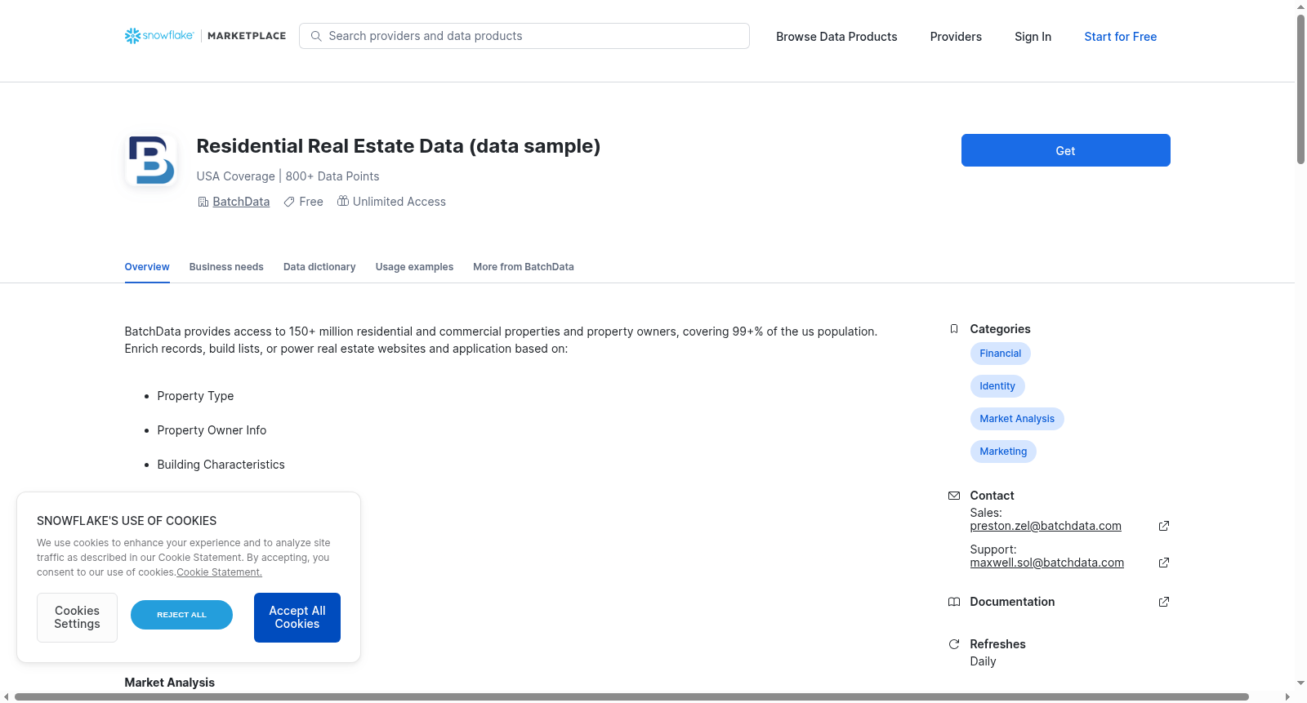The image size is (1307, 703).
Task: Select the Identity category chip
Action: [997, 386]
